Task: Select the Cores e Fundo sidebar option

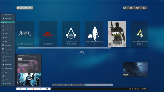Action: pyautogui.click(x=8, y=18)
